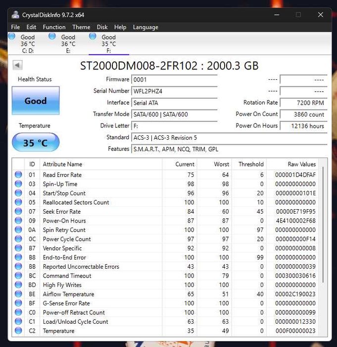The width and height of the screenshot is (337, 347).
Task: Click status orb for Seek Error Rate
Action: pos(18,211)
